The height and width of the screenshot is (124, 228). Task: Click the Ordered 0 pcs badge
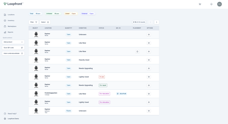pyautogui.click(x=88, y=14)
